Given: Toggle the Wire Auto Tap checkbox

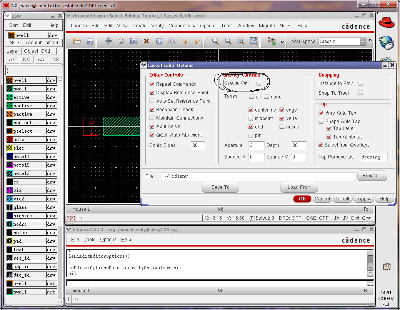Looking at the screenshot, I should coord(321,113).
